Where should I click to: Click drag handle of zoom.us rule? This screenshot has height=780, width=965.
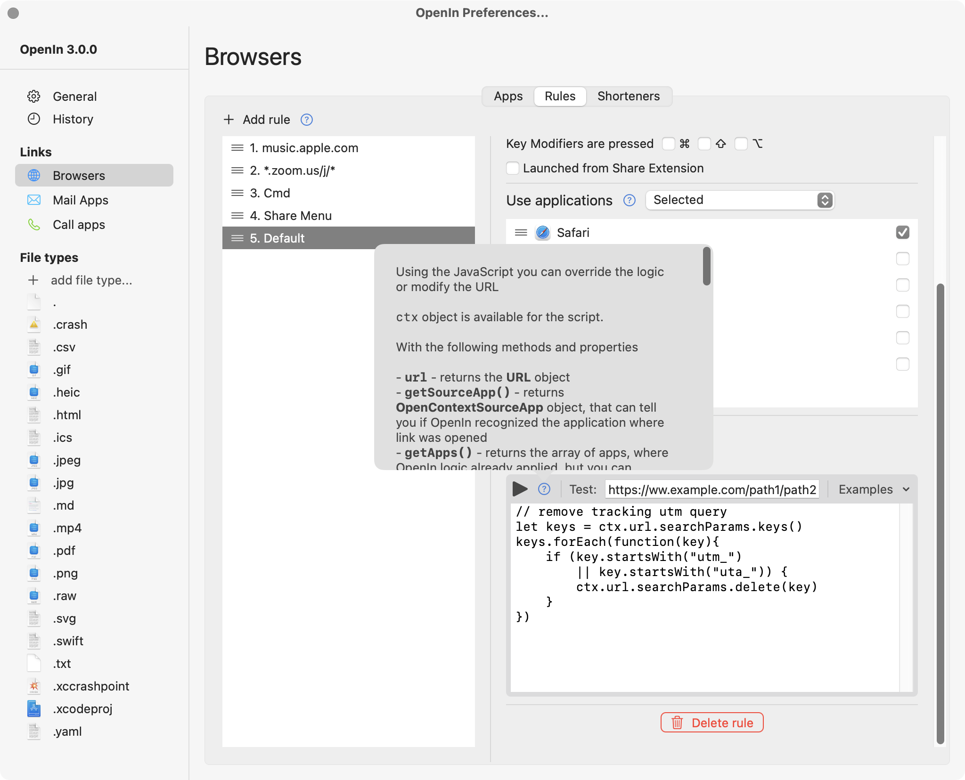click(237, 171)
